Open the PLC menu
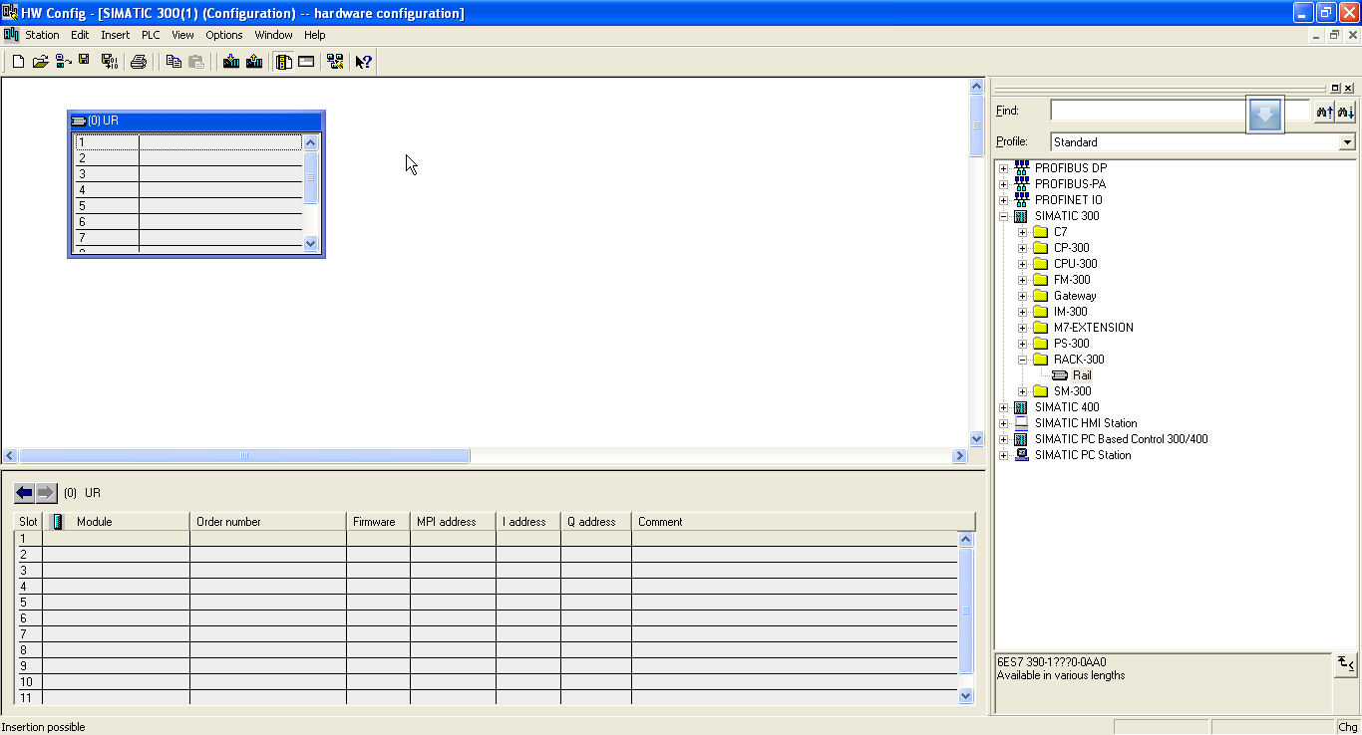Image resolution: width=1362 pixels, height=735 pixels. (150, 34)
